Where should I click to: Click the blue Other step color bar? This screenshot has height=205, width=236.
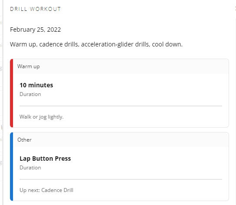[11, 167]
